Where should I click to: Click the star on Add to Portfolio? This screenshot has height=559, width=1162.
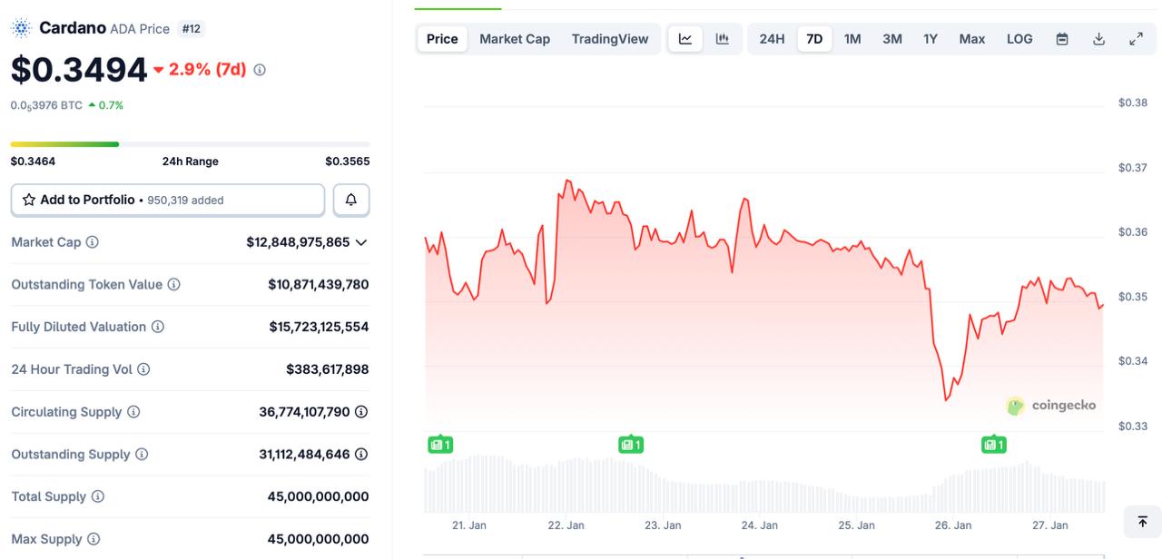28,199
